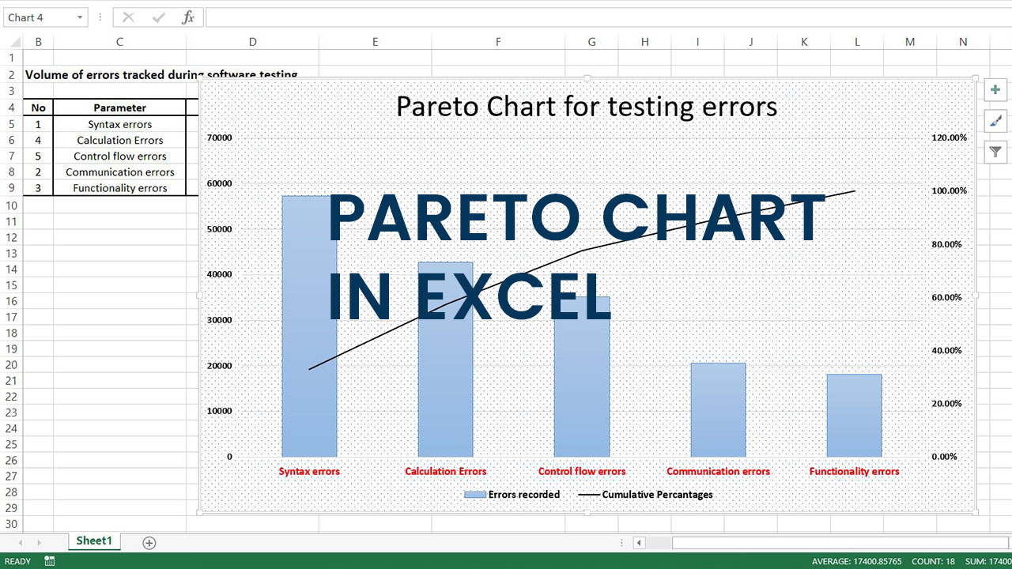This screenshot has width=1012, height=569.
Task: Select row 10 header
Action: (11, 205)
